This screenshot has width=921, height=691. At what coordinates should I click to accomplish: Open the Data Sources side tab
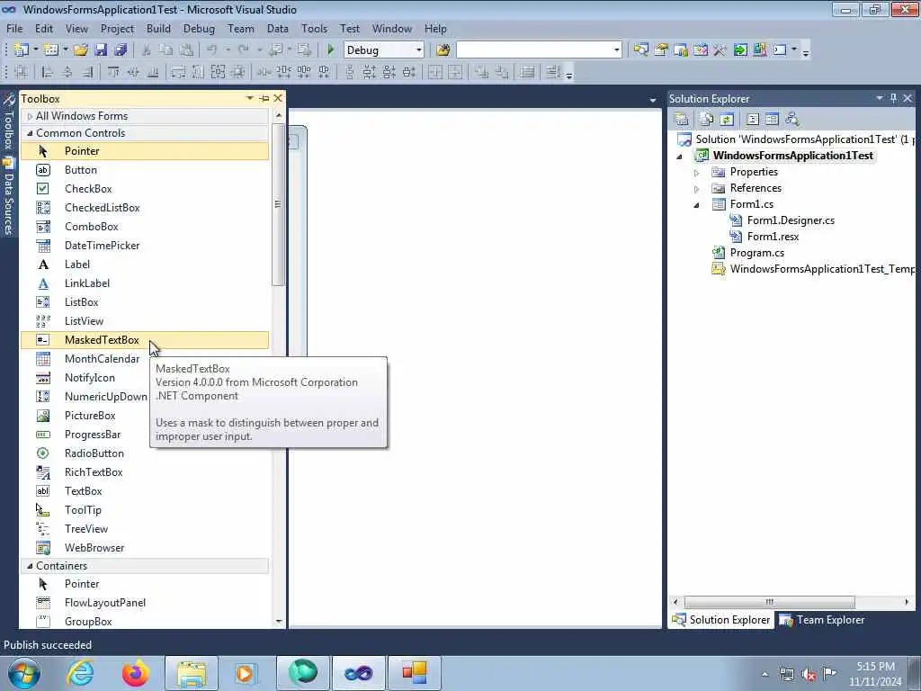pos(8,196)
